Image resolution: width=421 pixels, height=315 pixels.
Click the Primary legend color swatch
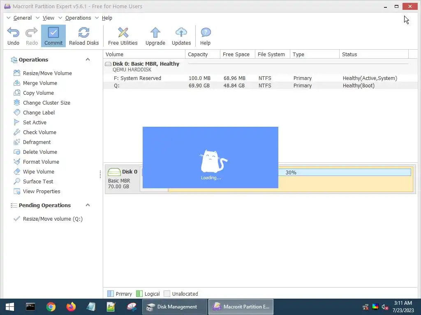[110, 294]
